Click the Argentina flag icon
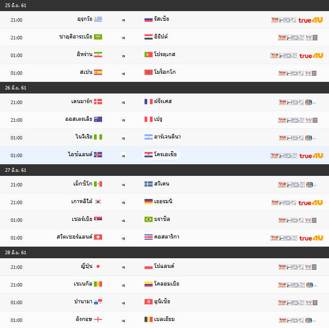Screen dimensions: 329x328 [149, 137]
